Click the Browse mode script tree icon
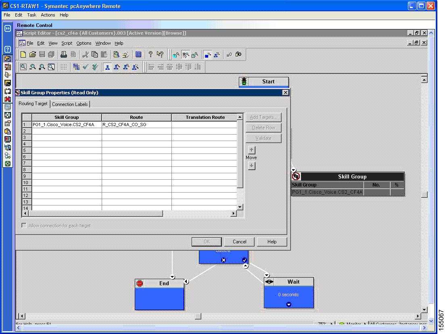Viewport: 445px width, 334px height. click(x=107, y=67)
